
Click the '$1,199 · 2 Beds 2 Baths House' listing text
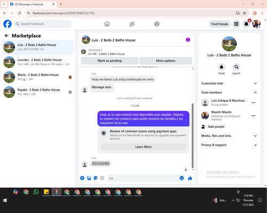pyautogui.click(x=107, y=54)
